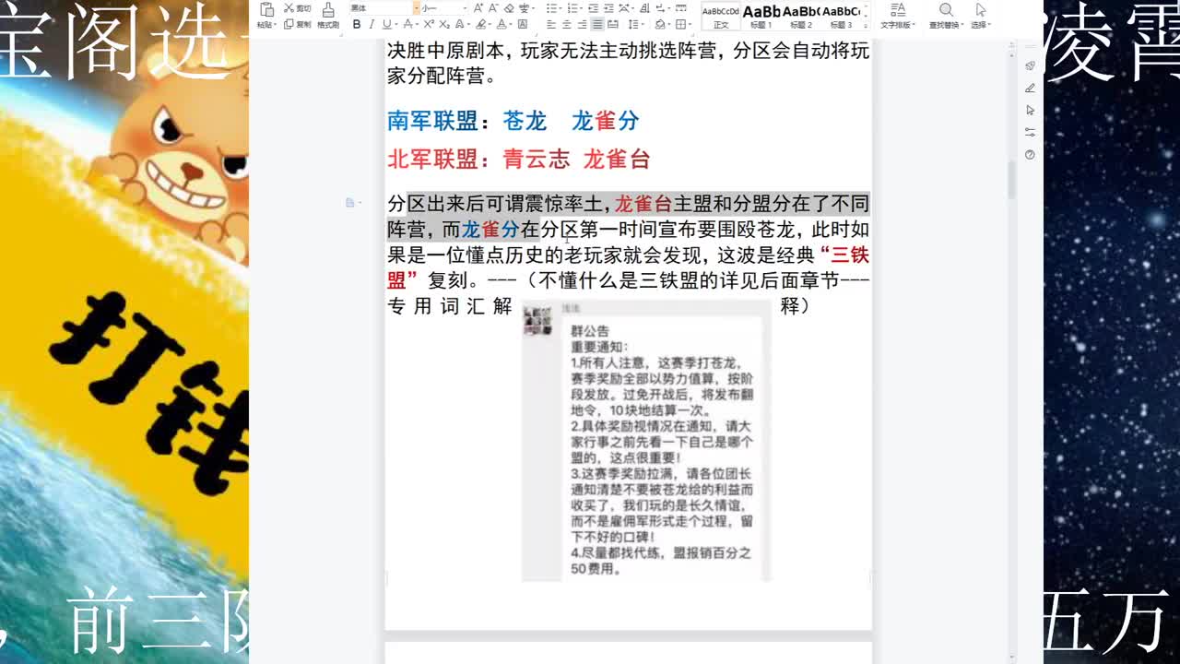Viewport: 1180px width, 664px height.
Task: Apply the text highlight pen
Action: pyautogui.click(x=480, y=24)
